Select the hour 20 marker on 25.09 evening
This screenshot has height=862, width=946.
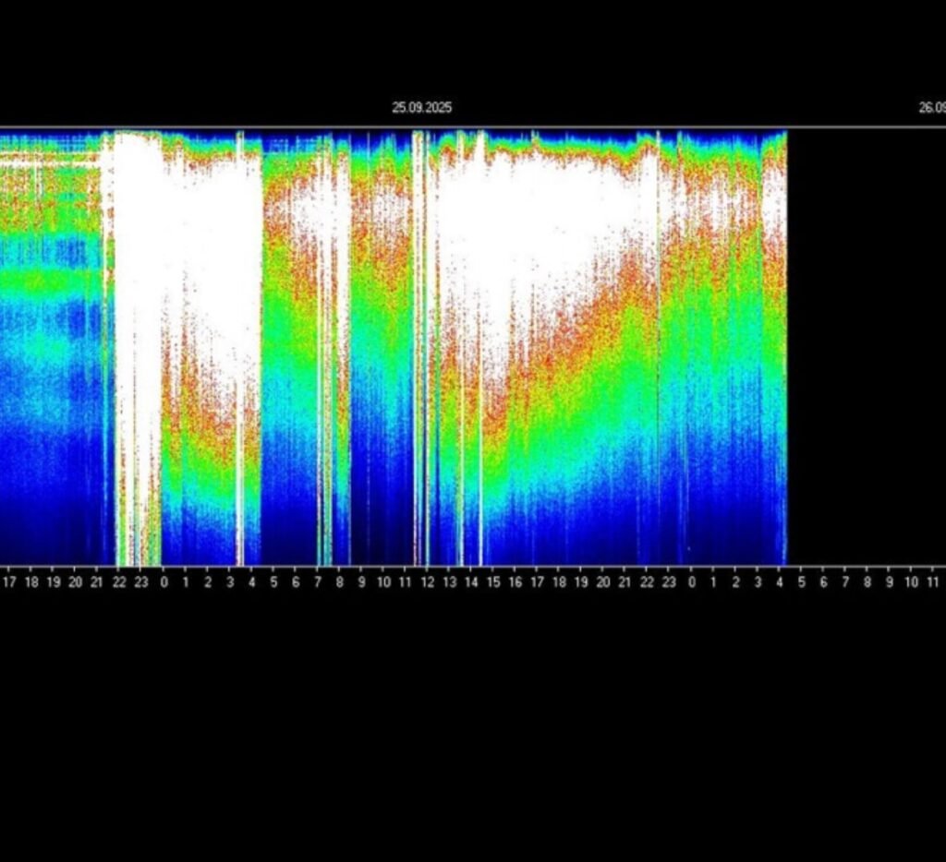tap(603, 582)
